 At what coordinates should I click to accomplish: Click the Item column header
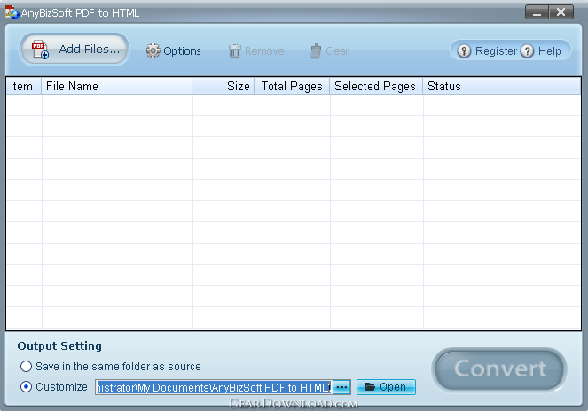tap(24, 86)
